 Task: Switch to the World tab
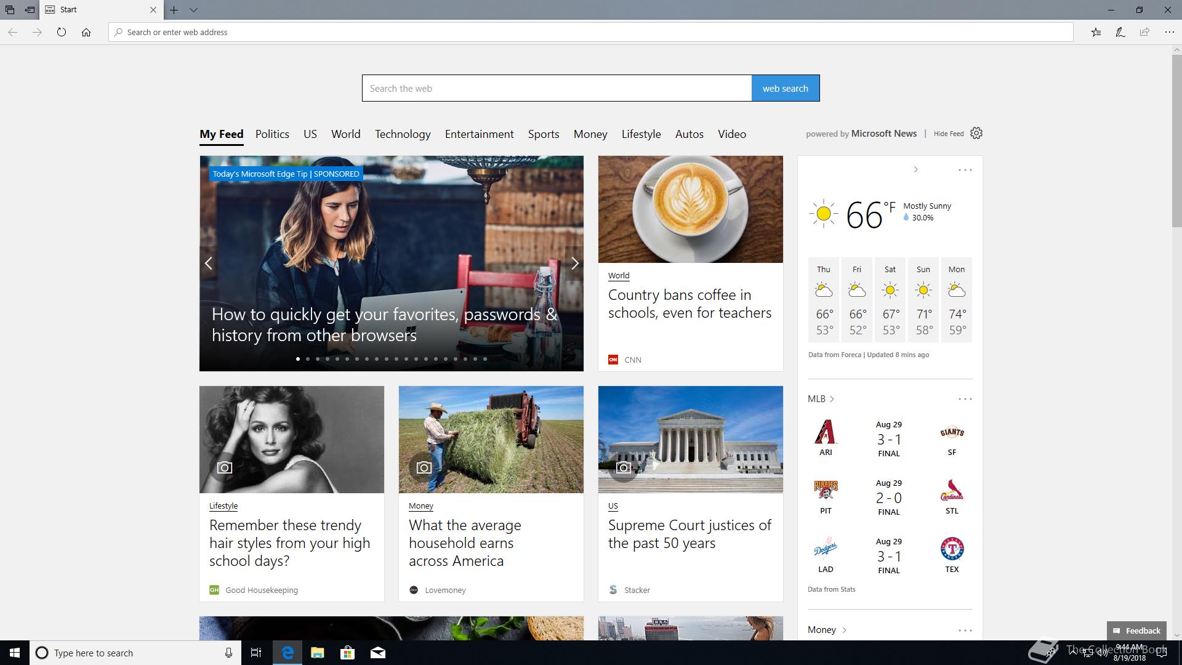coord(346,134)
